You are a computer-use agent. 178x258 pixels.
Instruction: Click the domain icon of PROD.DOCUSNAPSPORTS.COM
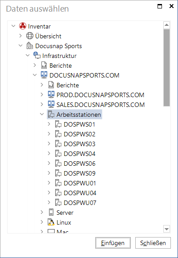(51, 94)
